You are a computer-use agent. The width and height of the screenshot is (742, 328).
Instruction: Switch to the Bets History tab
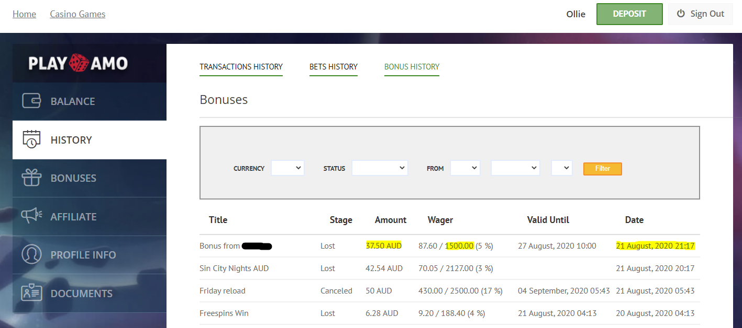[x=334, y=67]
